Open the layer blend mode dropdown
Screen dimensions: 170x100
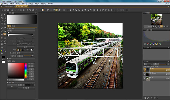[148, 64]
